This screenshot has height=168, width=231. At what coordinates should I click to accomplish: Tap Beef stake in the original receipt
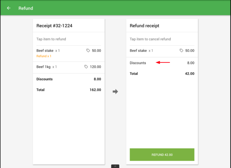tap(45, 51)
